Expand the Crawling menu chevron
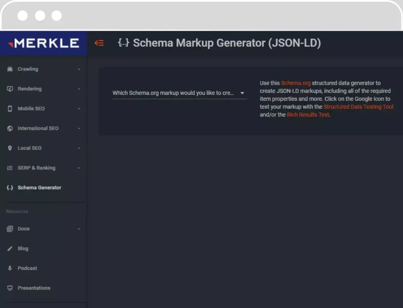Viewport: 403px width, 308px height. 79,69
